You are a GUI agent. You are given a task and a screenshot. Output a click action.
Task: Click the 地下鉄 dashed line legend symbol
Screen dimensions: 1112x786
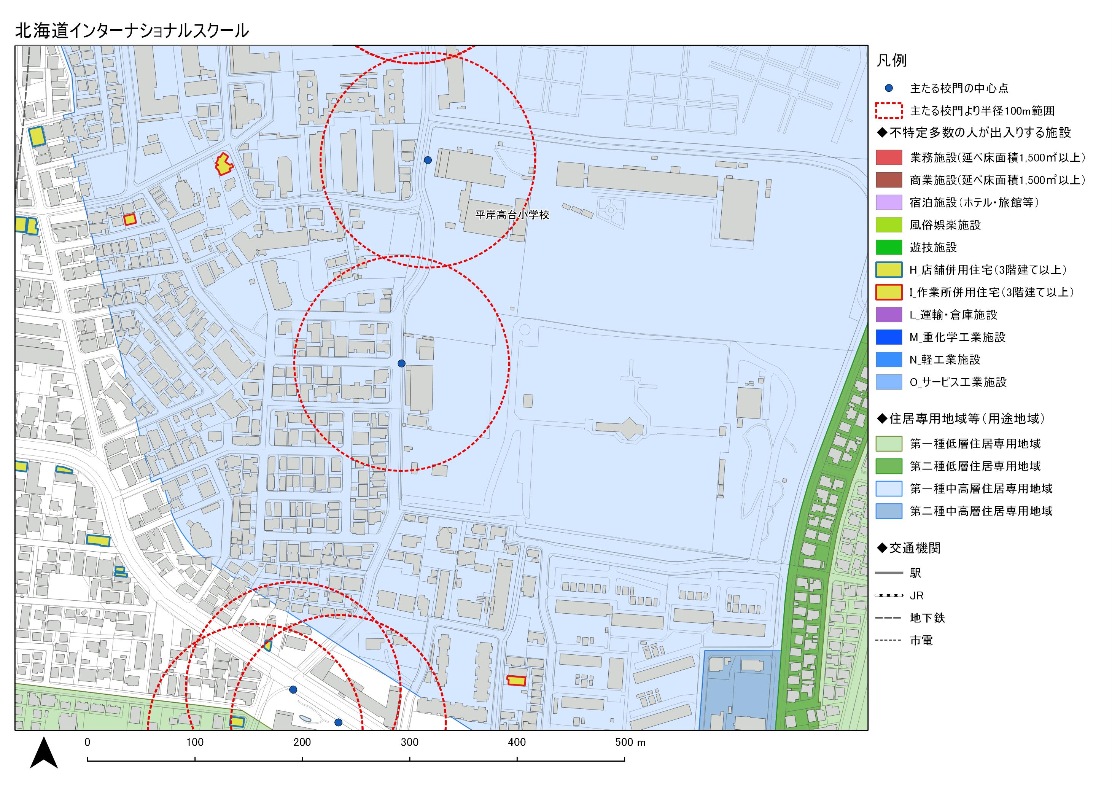click(x=889, y=618)
